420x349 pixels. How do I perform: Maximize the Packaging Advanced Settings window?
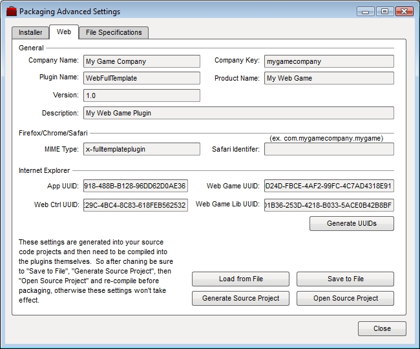(x=384, y=12)
